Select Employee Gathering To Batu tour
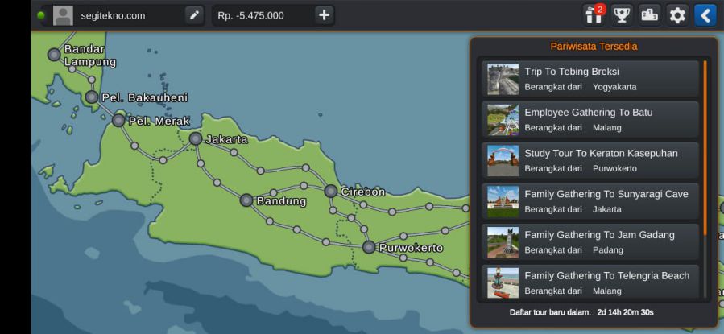The image size is (724, 334). point(590,120)
